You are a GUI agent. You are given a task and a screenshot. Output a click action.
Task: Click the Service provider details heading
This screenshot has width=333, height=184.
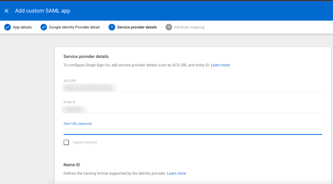pyautogui.click(x=86, y=56)
